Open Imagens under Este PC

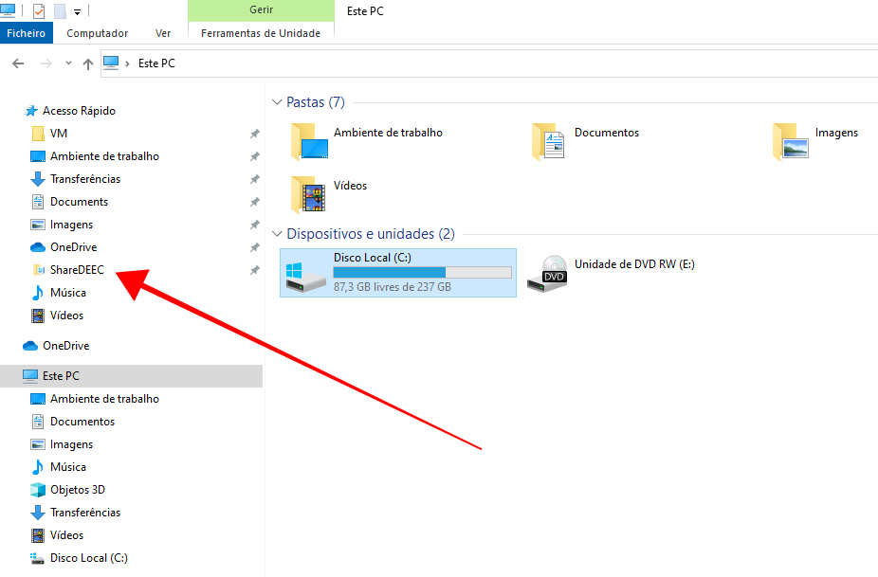pos(72,445)
